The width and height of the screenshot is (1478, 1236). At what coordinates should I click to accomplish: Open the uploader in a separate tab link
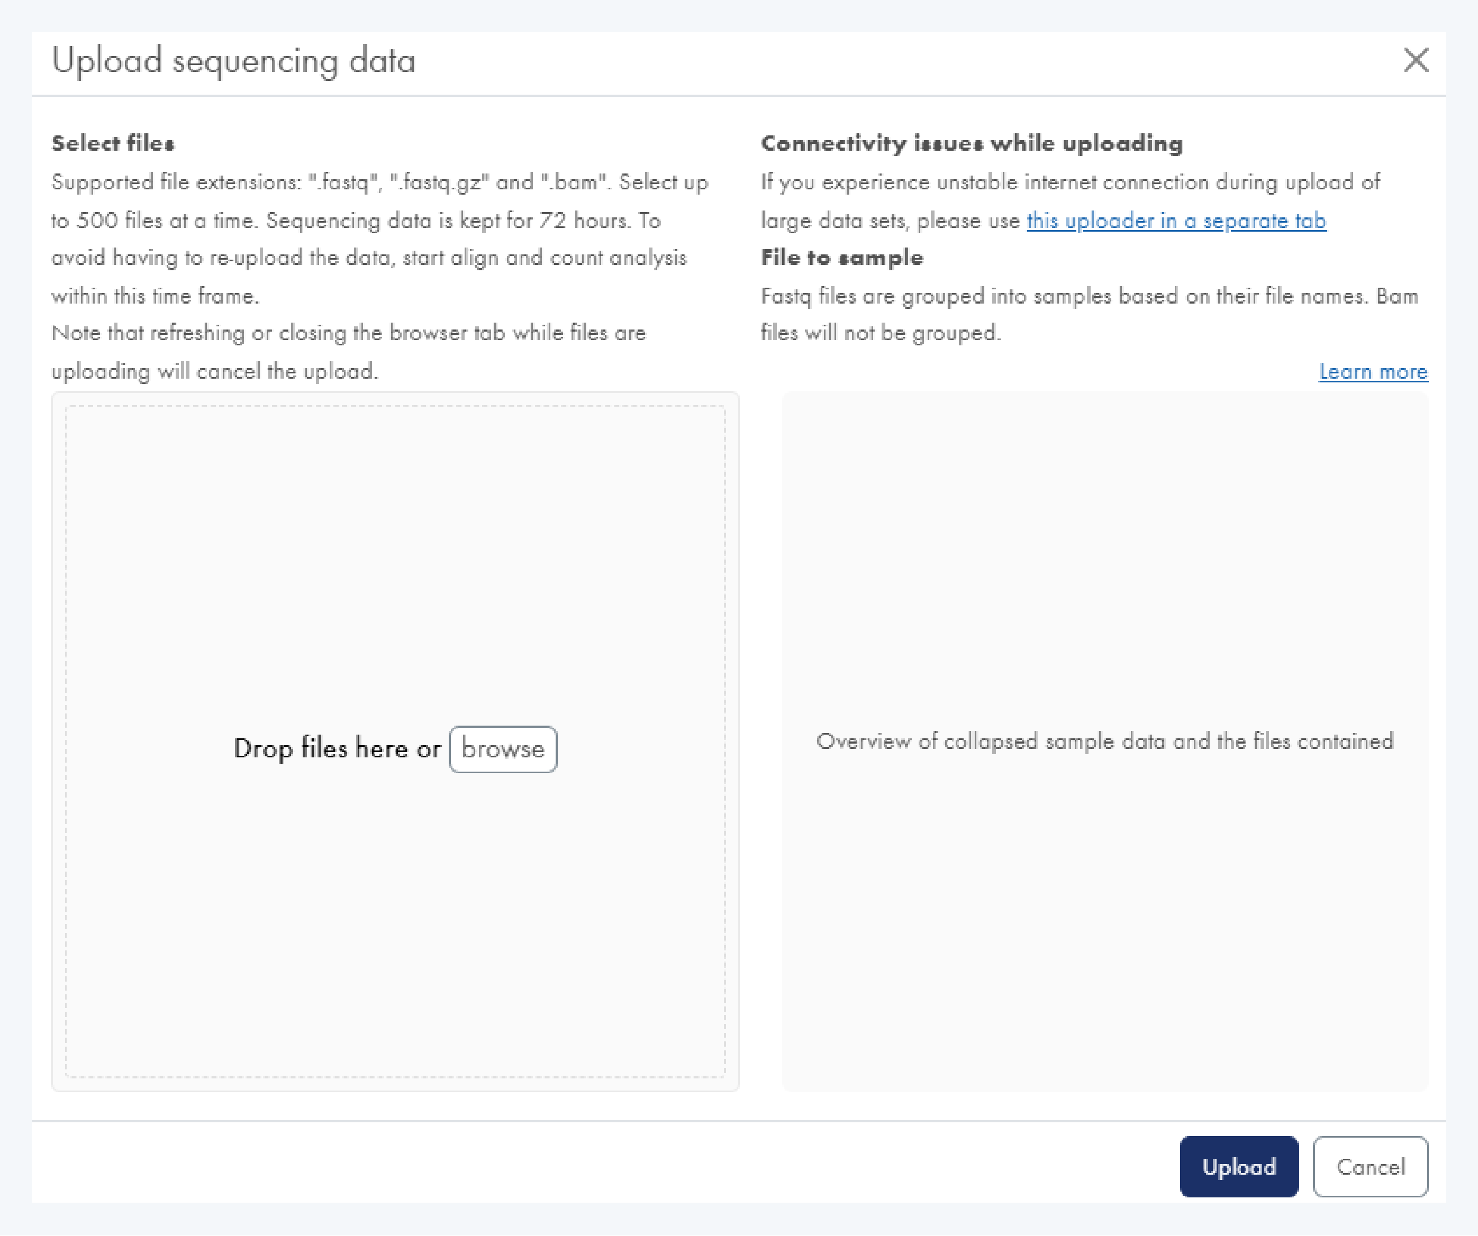click(1176, 221)
